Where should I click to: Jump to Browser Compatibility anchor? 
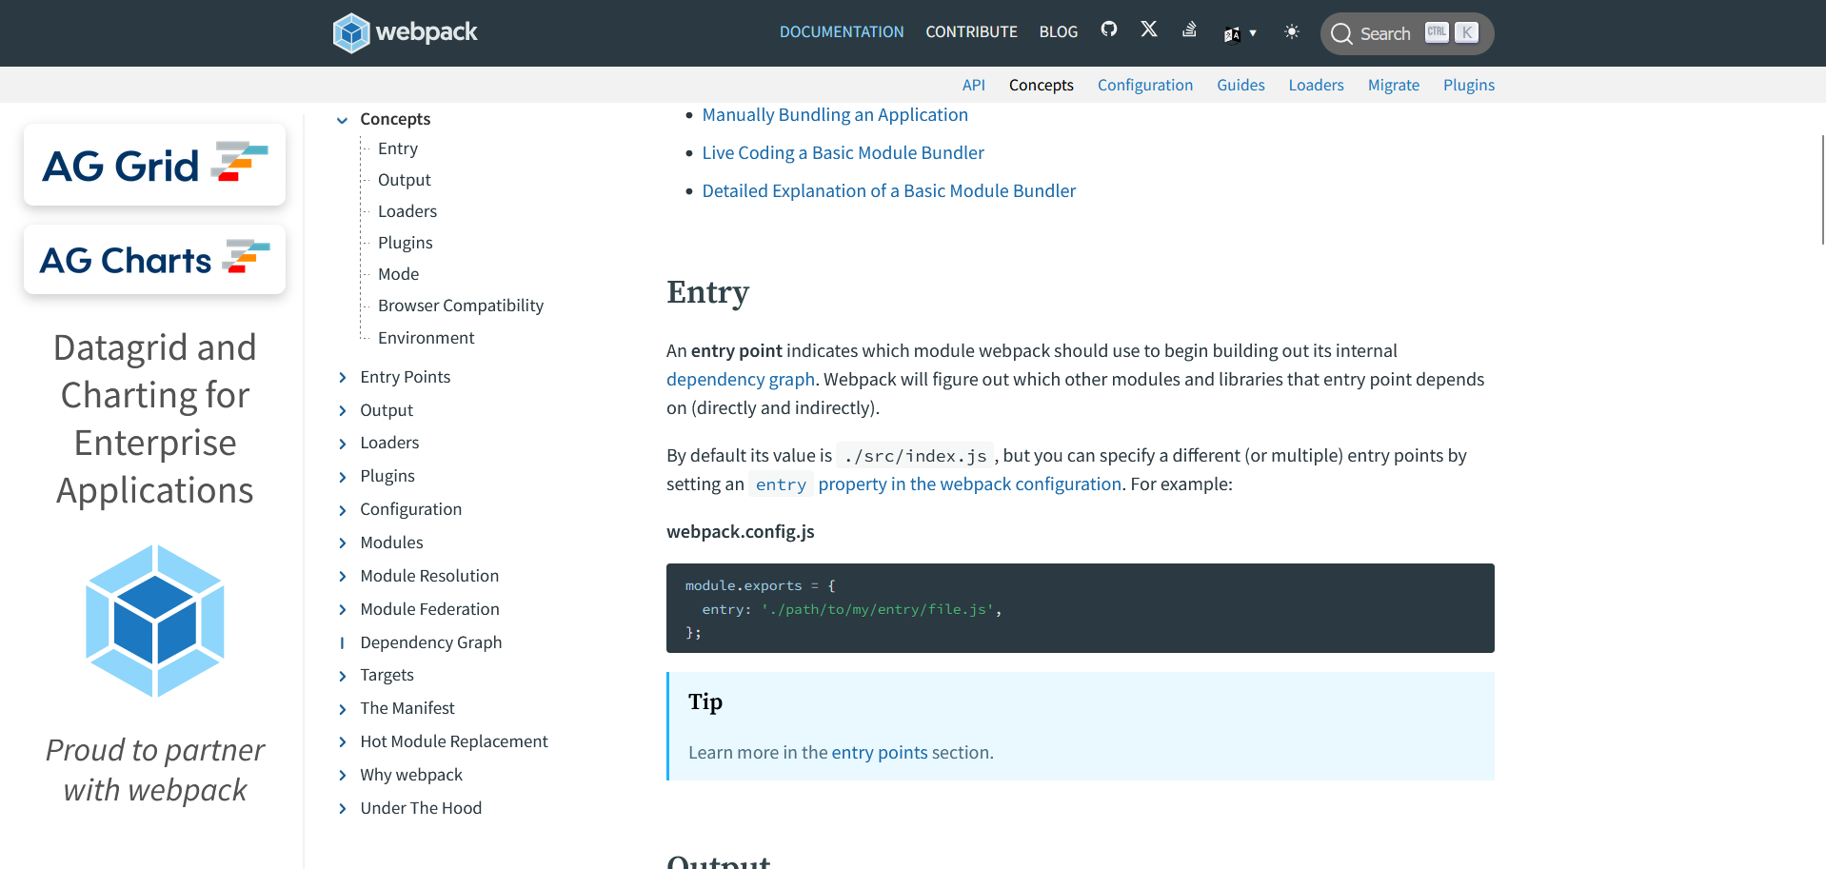tap(461, 306)
